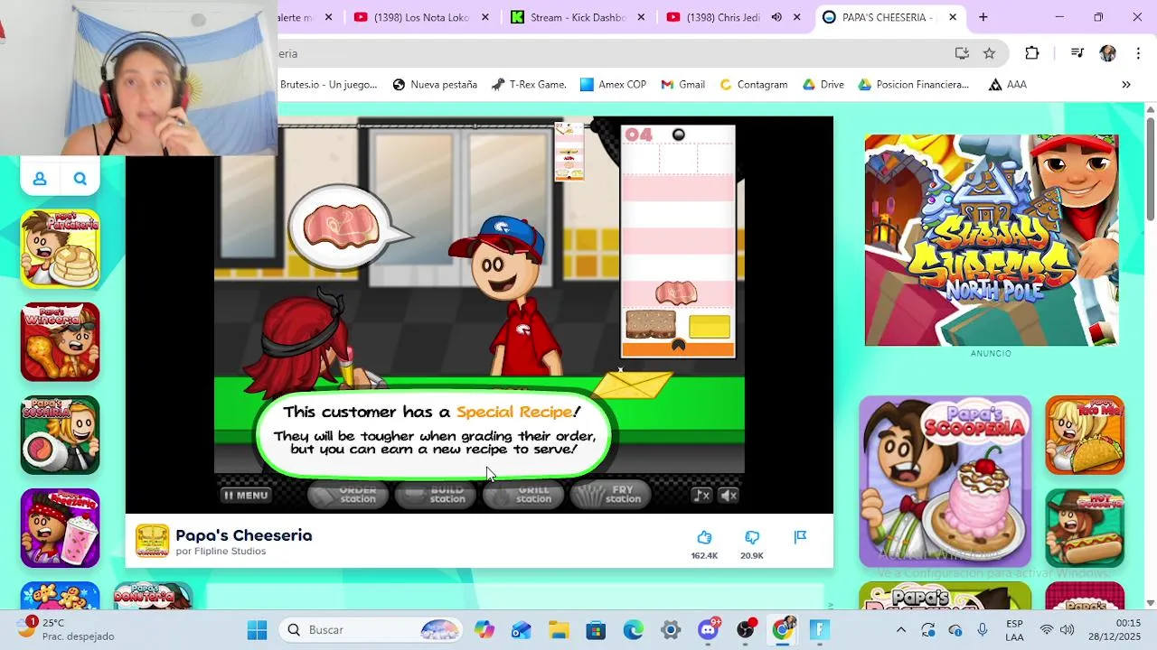Image resolution: width=1157 pixels, height=650 pixels.
Task: Open the AAA bookmark
Action: click(x=1008, y=85)
